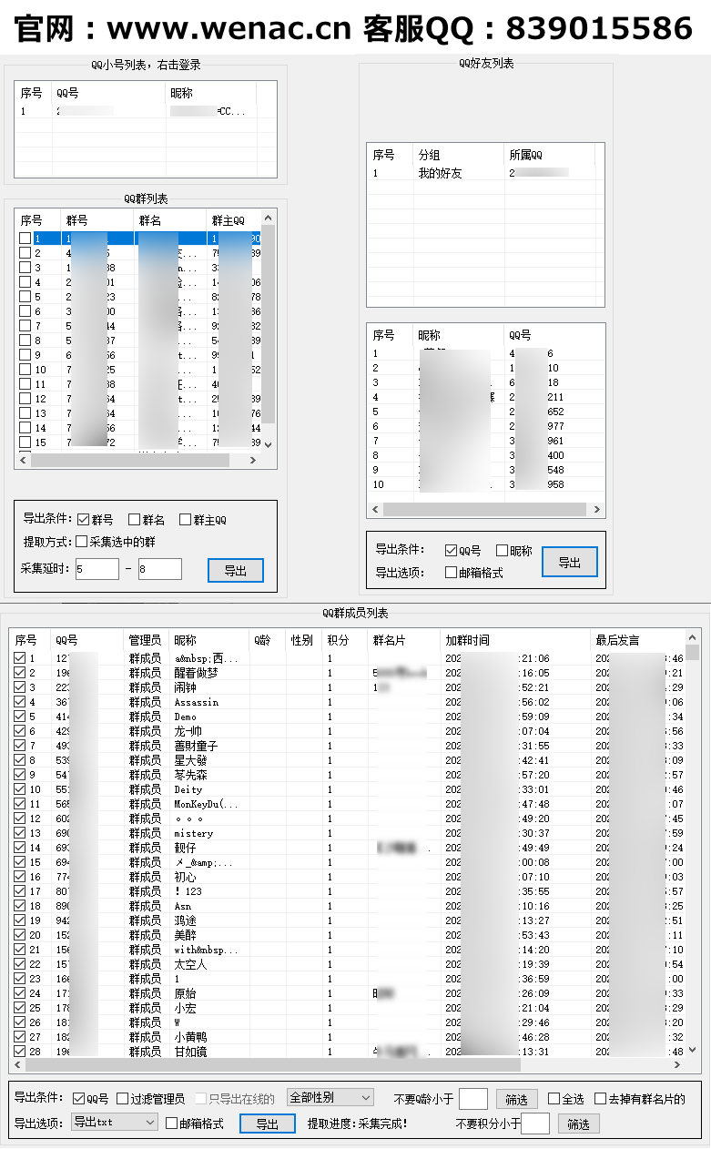Select the 我的好友 friend group row
Viewport: 711px width, 1149px height.
[440, 173]
